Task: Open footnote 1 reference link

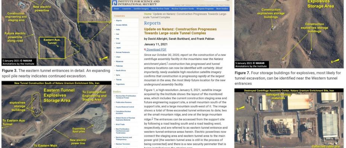Action: coord(167,63)
